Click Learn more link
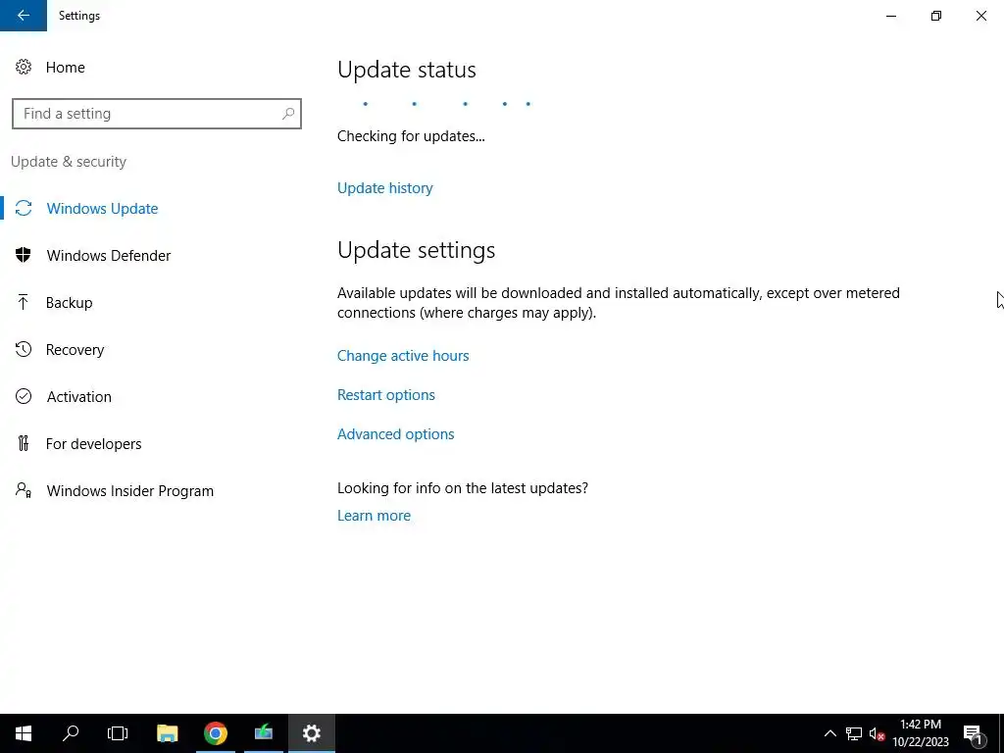 [x=374, y=516]
